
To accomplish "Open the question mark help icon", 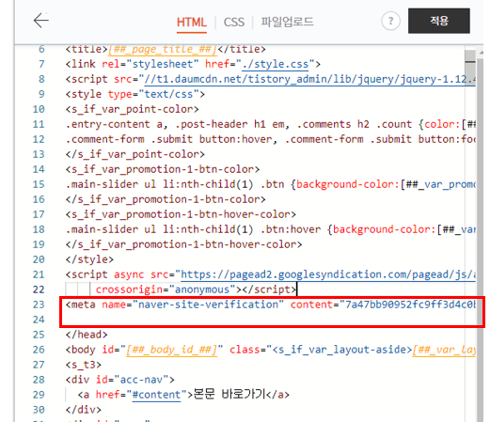I will click(x=390, y=21).
